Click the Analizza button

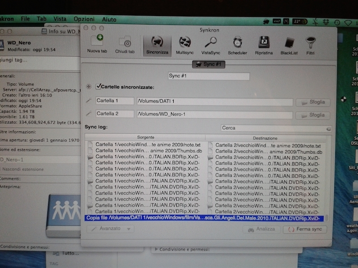click(262, 229)
